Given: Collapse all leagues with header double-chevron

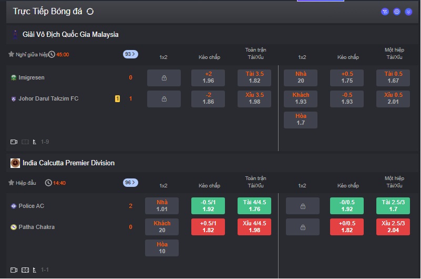Looking at the screenshot, I should [408, 12].
